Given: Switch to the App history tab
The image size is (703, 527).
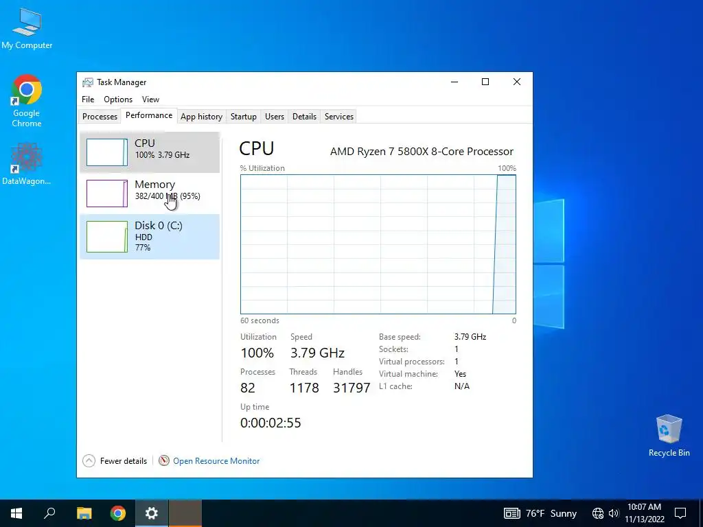Looking at the screenshot, I should tap(201, 117).
